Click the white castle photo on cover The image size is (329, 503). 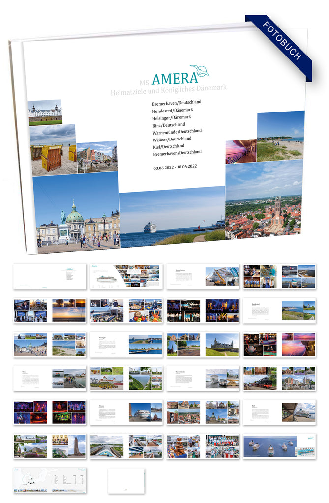(45, 112)
